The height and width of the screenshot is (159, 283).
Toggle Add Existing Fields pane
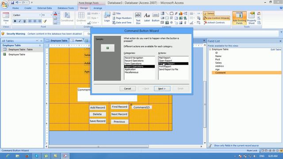coord(239,18)
